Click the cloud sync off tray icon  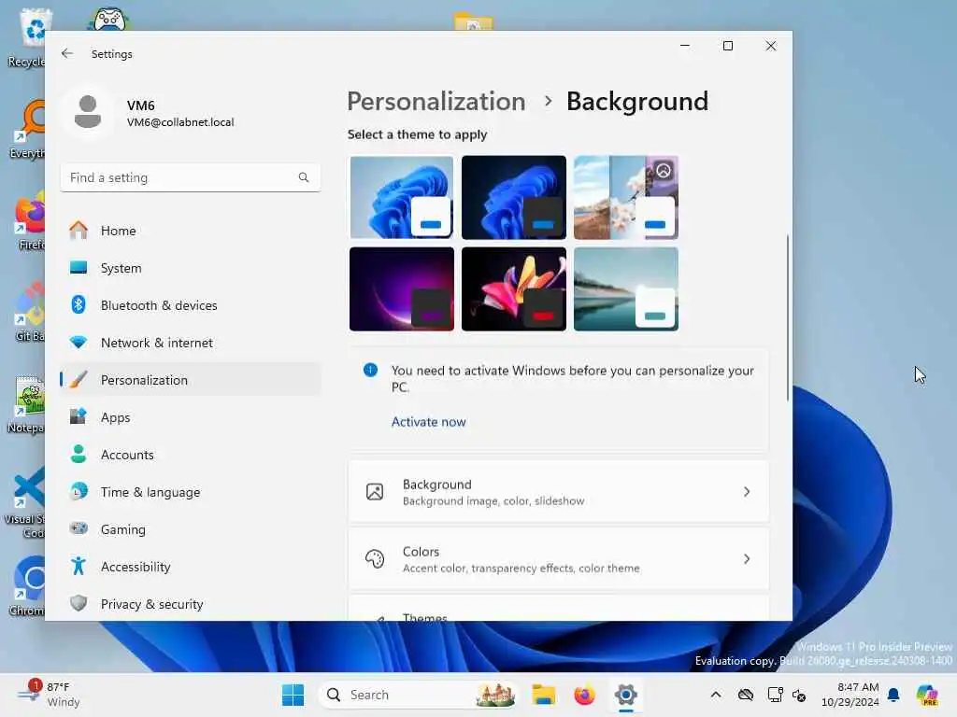click(745, 695)
